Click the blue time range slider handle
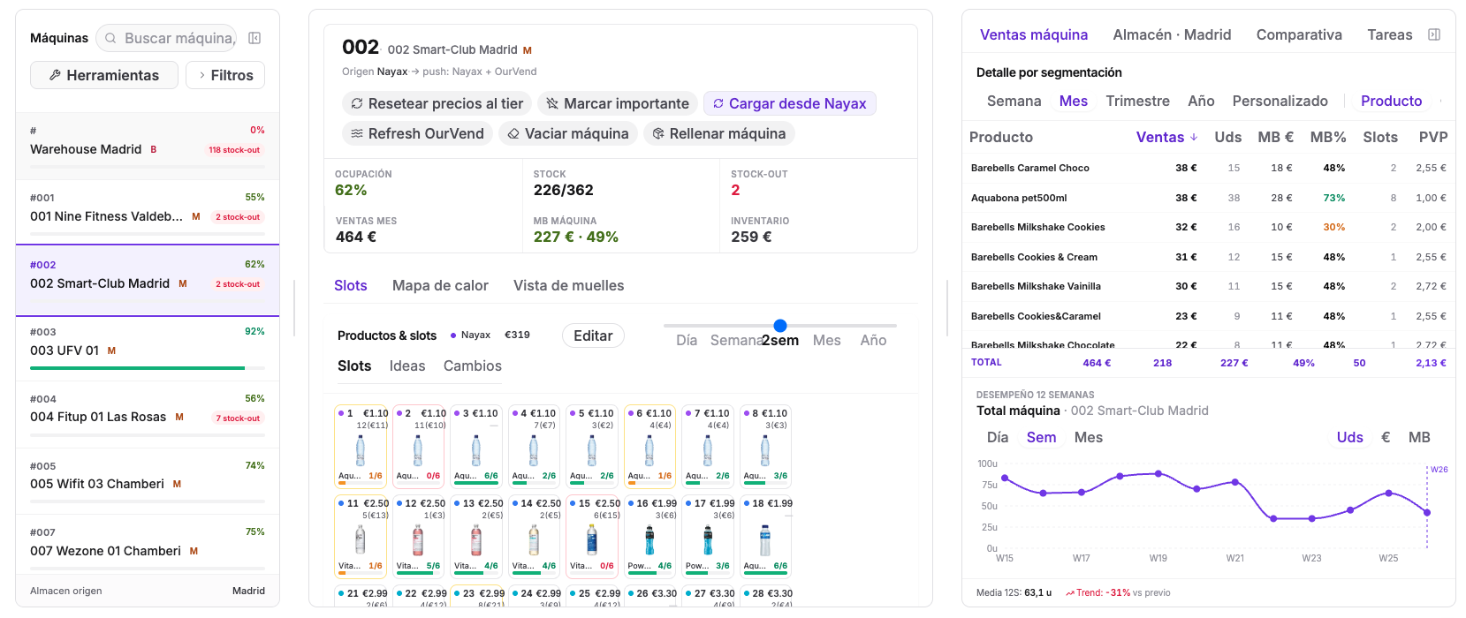 780,326
